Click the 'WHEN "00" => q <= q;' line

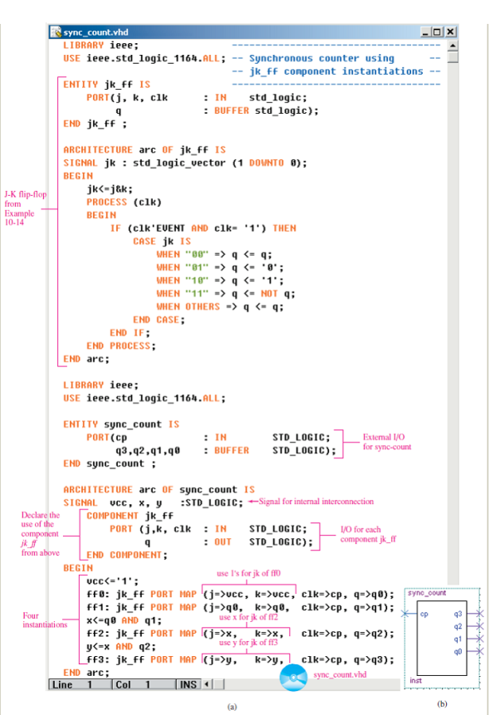214,254
